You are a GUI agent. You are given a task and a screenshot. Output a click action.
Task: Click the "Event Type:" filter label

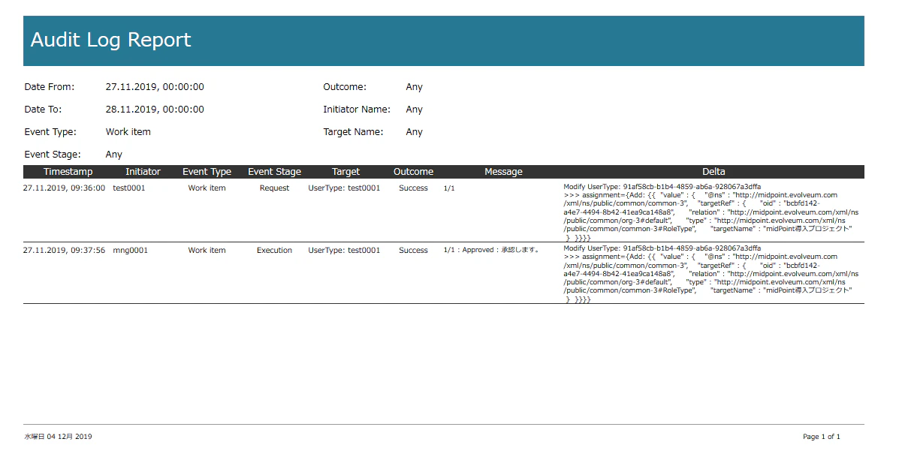(50, 131)
